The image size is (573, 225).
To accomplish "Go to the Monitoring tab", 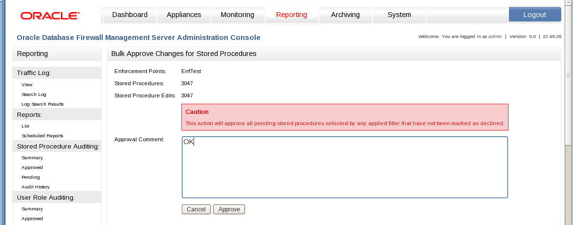I will pos(238,15).
